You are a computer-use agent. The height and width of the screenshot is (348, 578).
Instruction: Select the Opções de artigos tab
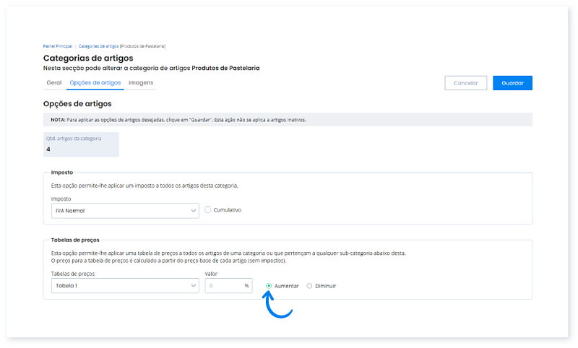pyautogui.click(x=95, y=83)
